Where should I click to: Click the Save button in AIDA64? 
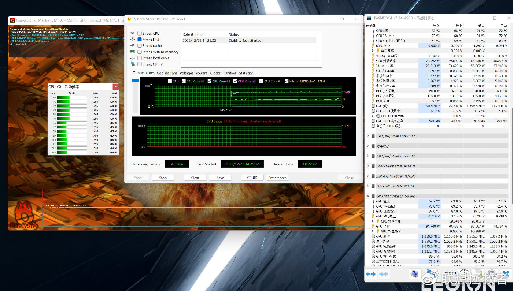point(220,178)
